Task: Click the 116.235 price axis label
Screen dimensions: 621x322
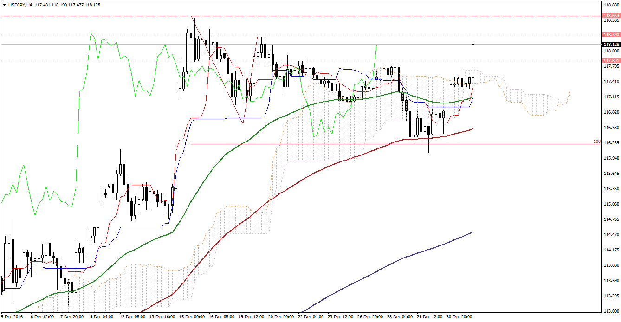Action: click(x=612, y=143)
